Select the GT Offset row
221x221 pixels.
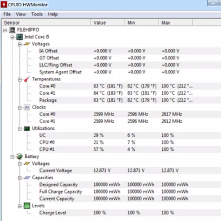click(130, 58)
